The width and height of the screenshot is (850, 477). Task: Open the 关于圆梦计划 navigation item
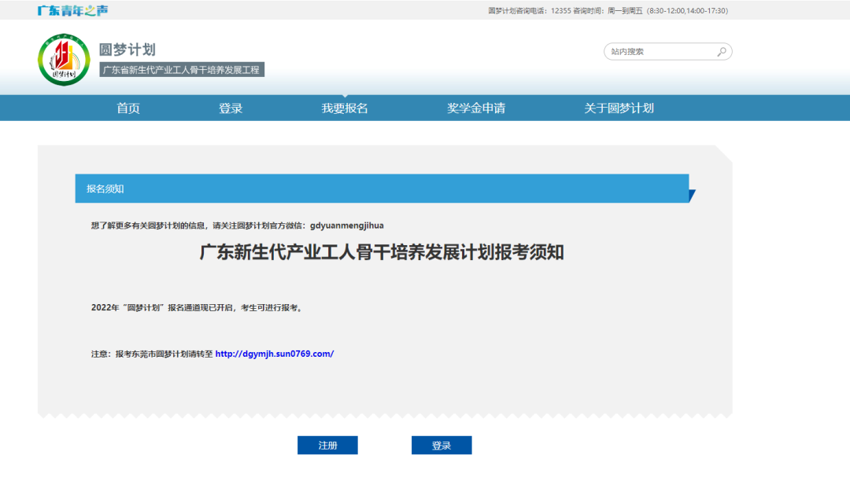pyautogui.click(x=619, y=108)
